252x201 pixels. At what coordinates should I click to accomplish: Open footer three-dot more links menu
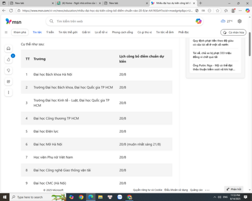207,190
